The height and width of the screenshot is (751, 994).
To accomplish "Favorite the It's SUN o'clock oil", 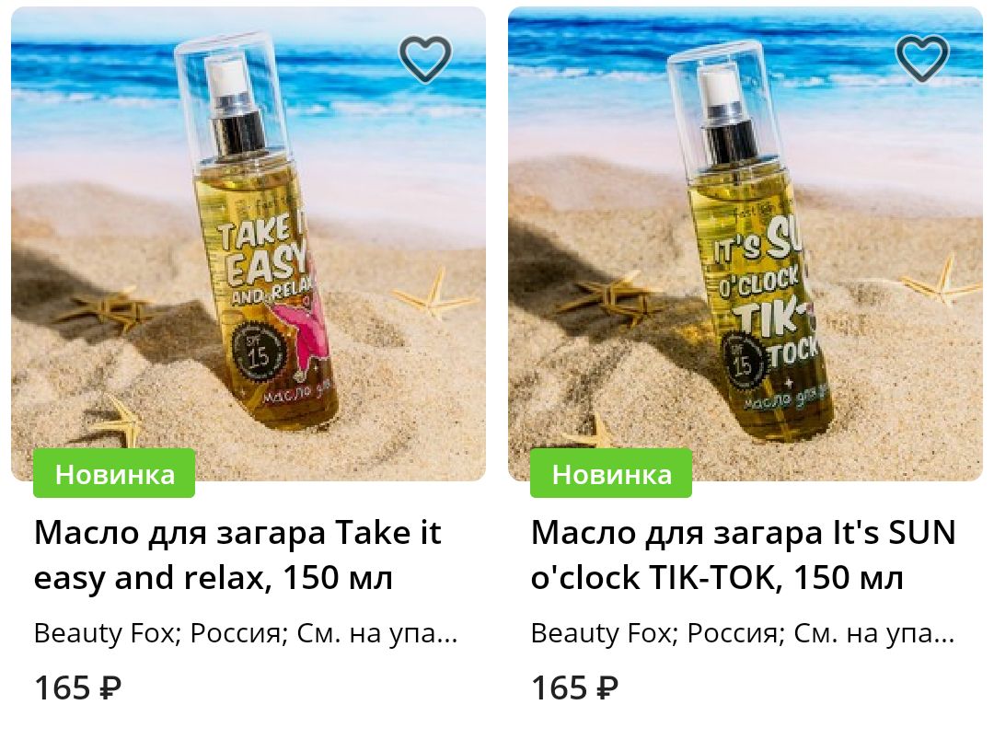I will point(921,59).
